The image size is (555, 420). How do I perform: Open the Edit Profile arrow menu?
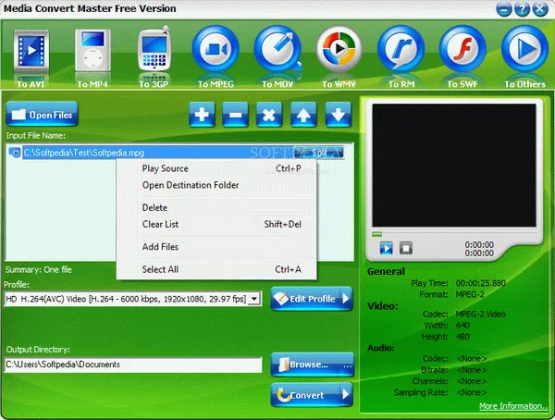346,299
